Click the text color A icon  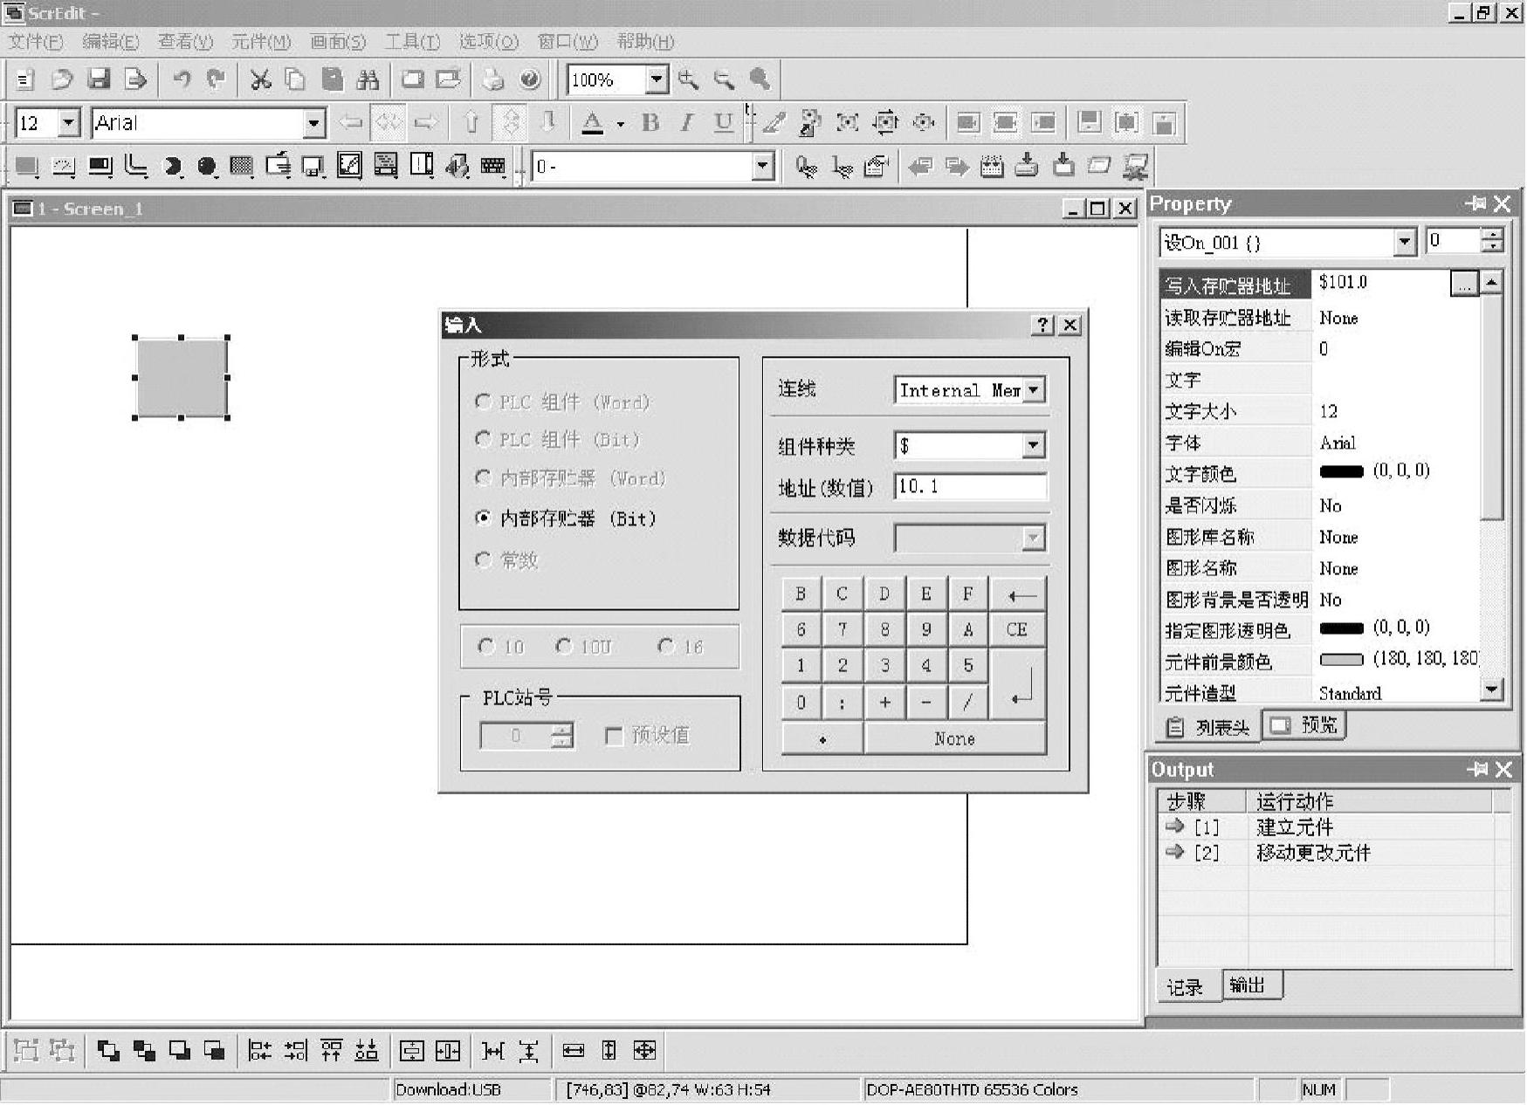pos(593,123)
